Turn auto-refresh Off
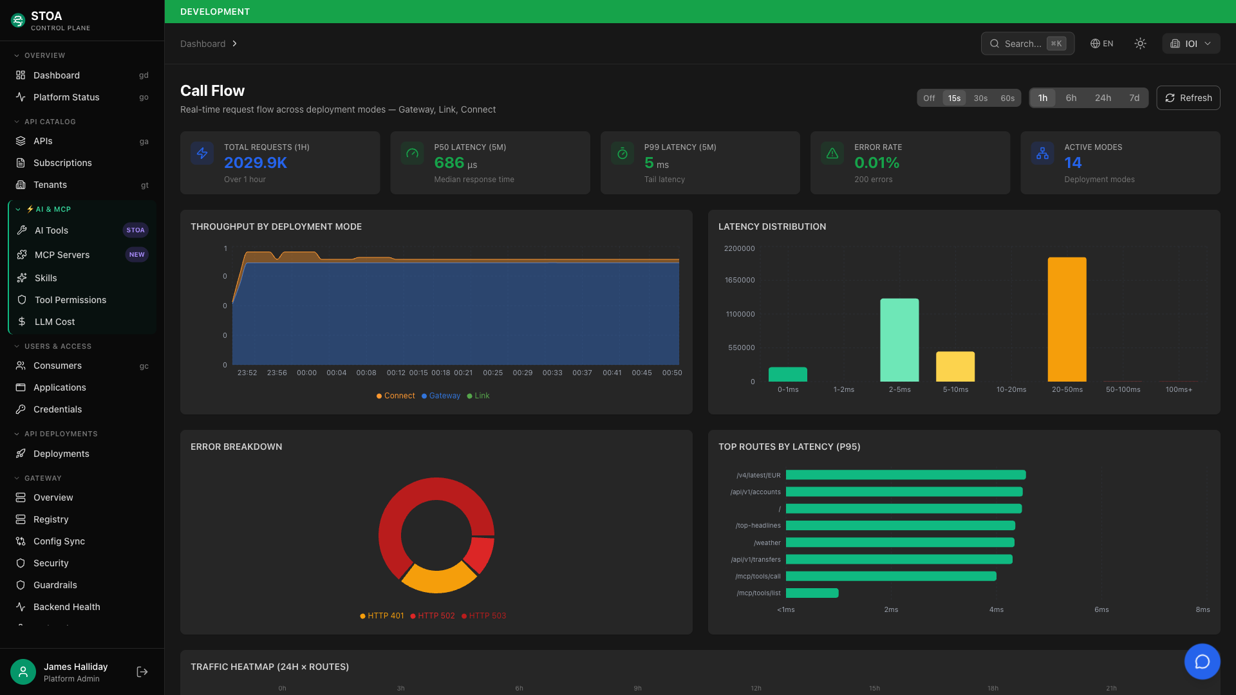This screenshot has height=695, width=1236. tap(929, 98)
